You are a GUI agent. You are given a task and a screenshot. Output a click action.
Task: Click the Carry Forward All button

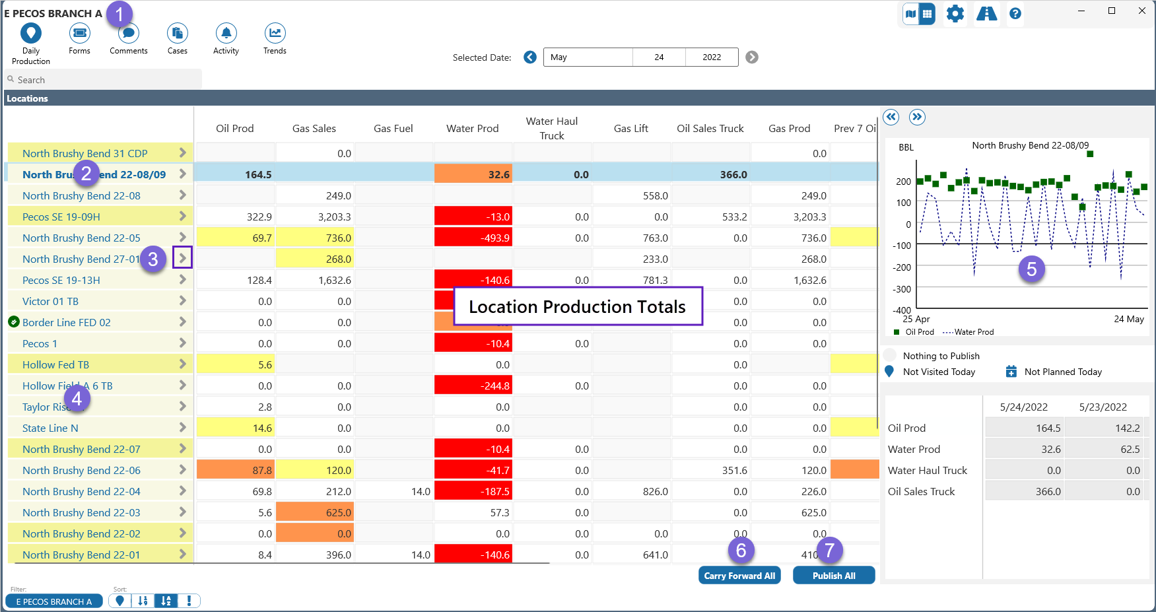pyautogui.click(x=739, y=576)
